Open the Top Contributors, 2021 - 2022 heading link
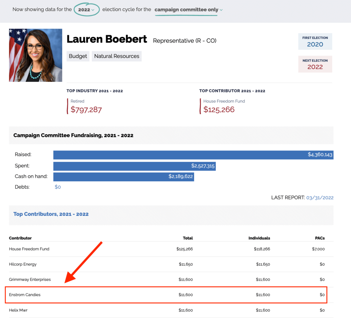Screen dimensions: 351x318 [51, 214]
